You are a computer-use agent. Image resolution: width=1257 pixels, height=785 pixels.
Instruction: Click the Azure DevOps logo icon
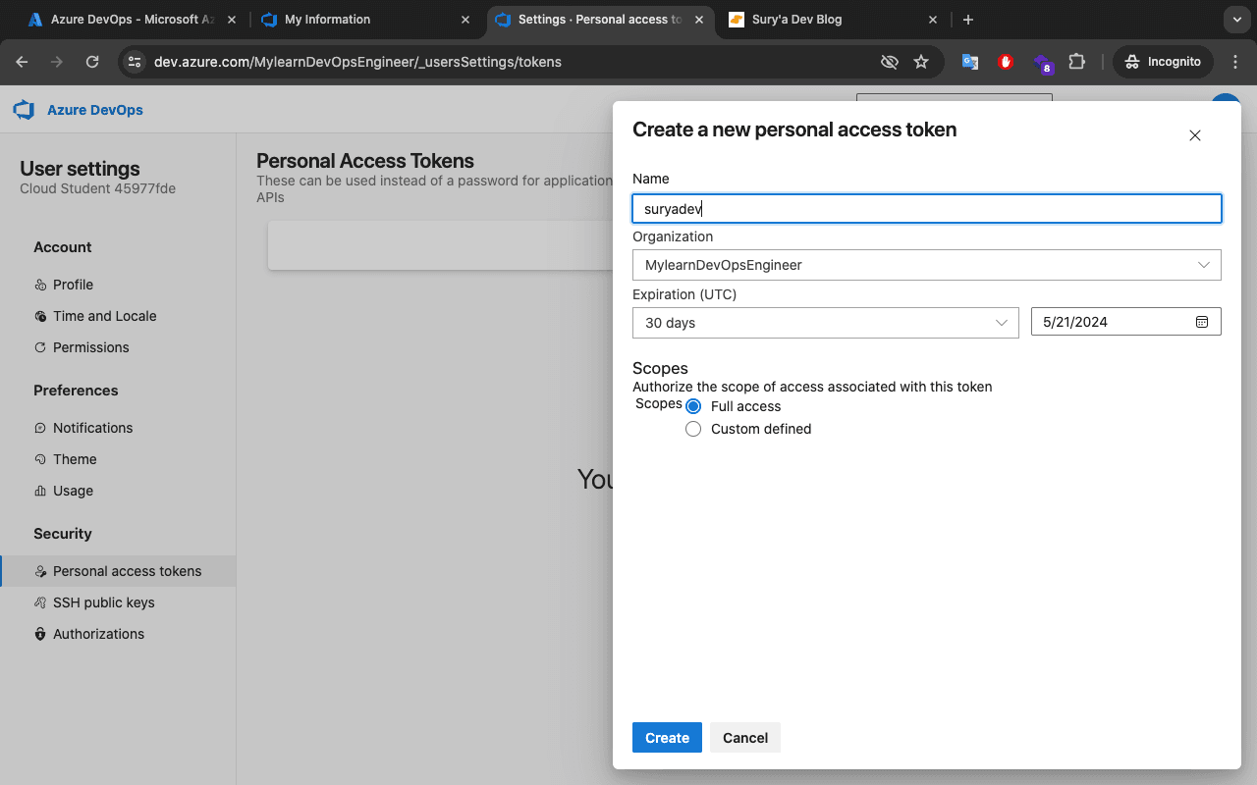[24, 110]
